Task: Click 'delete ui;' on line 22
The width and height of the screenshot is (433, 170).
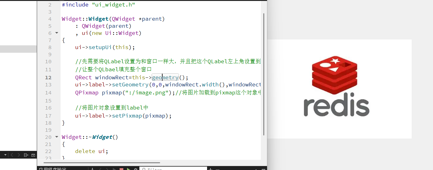Action: pyautogui.click(x=91, y=151)
